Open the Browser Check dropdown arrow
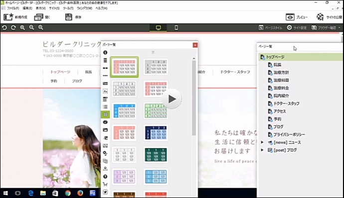Viewport: 344px width, 198px height. point(340,27)
